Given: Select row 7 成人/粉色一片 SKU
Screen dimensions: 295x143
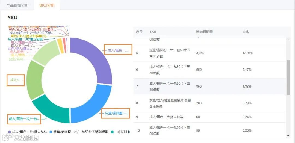Looking at the screenshot, I should [x=169, y=87].
